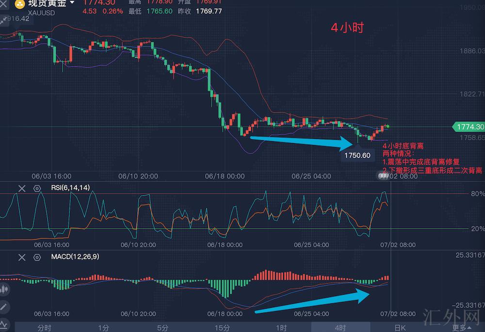Viewport: 485px width, 332px height.
Task: Open RSI(6,14,14) settings hexagon icon
Action: coord(37,188)
